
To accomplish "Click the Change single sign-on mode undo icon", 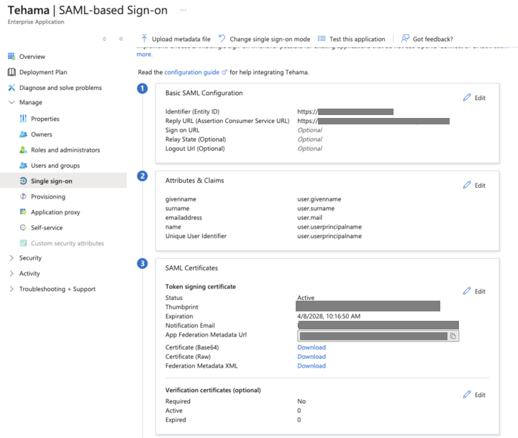I will (222, 39).
